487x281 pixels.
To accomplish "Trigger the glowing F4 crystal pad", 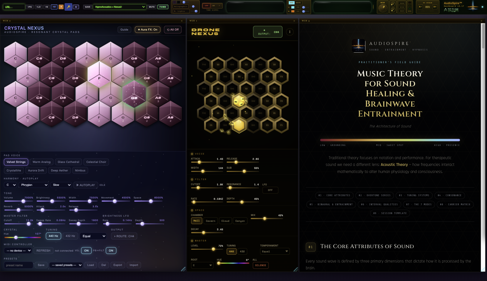I will point(99,74).
